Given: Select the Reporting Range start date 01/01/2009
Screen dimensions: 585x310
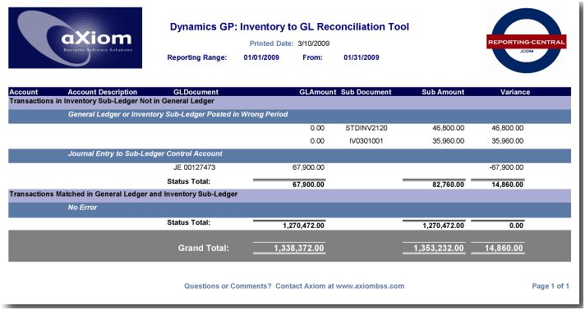Looking at the screenshot, I should 261,57.
